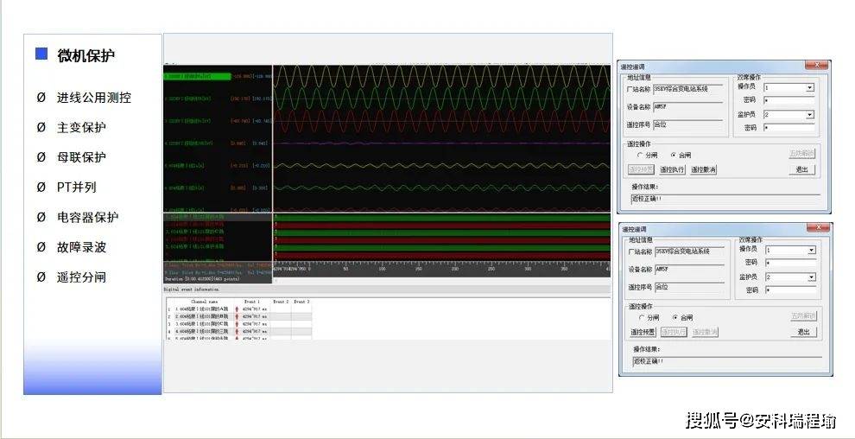Click 设备名称 field in lower dialog

(690, 270)
